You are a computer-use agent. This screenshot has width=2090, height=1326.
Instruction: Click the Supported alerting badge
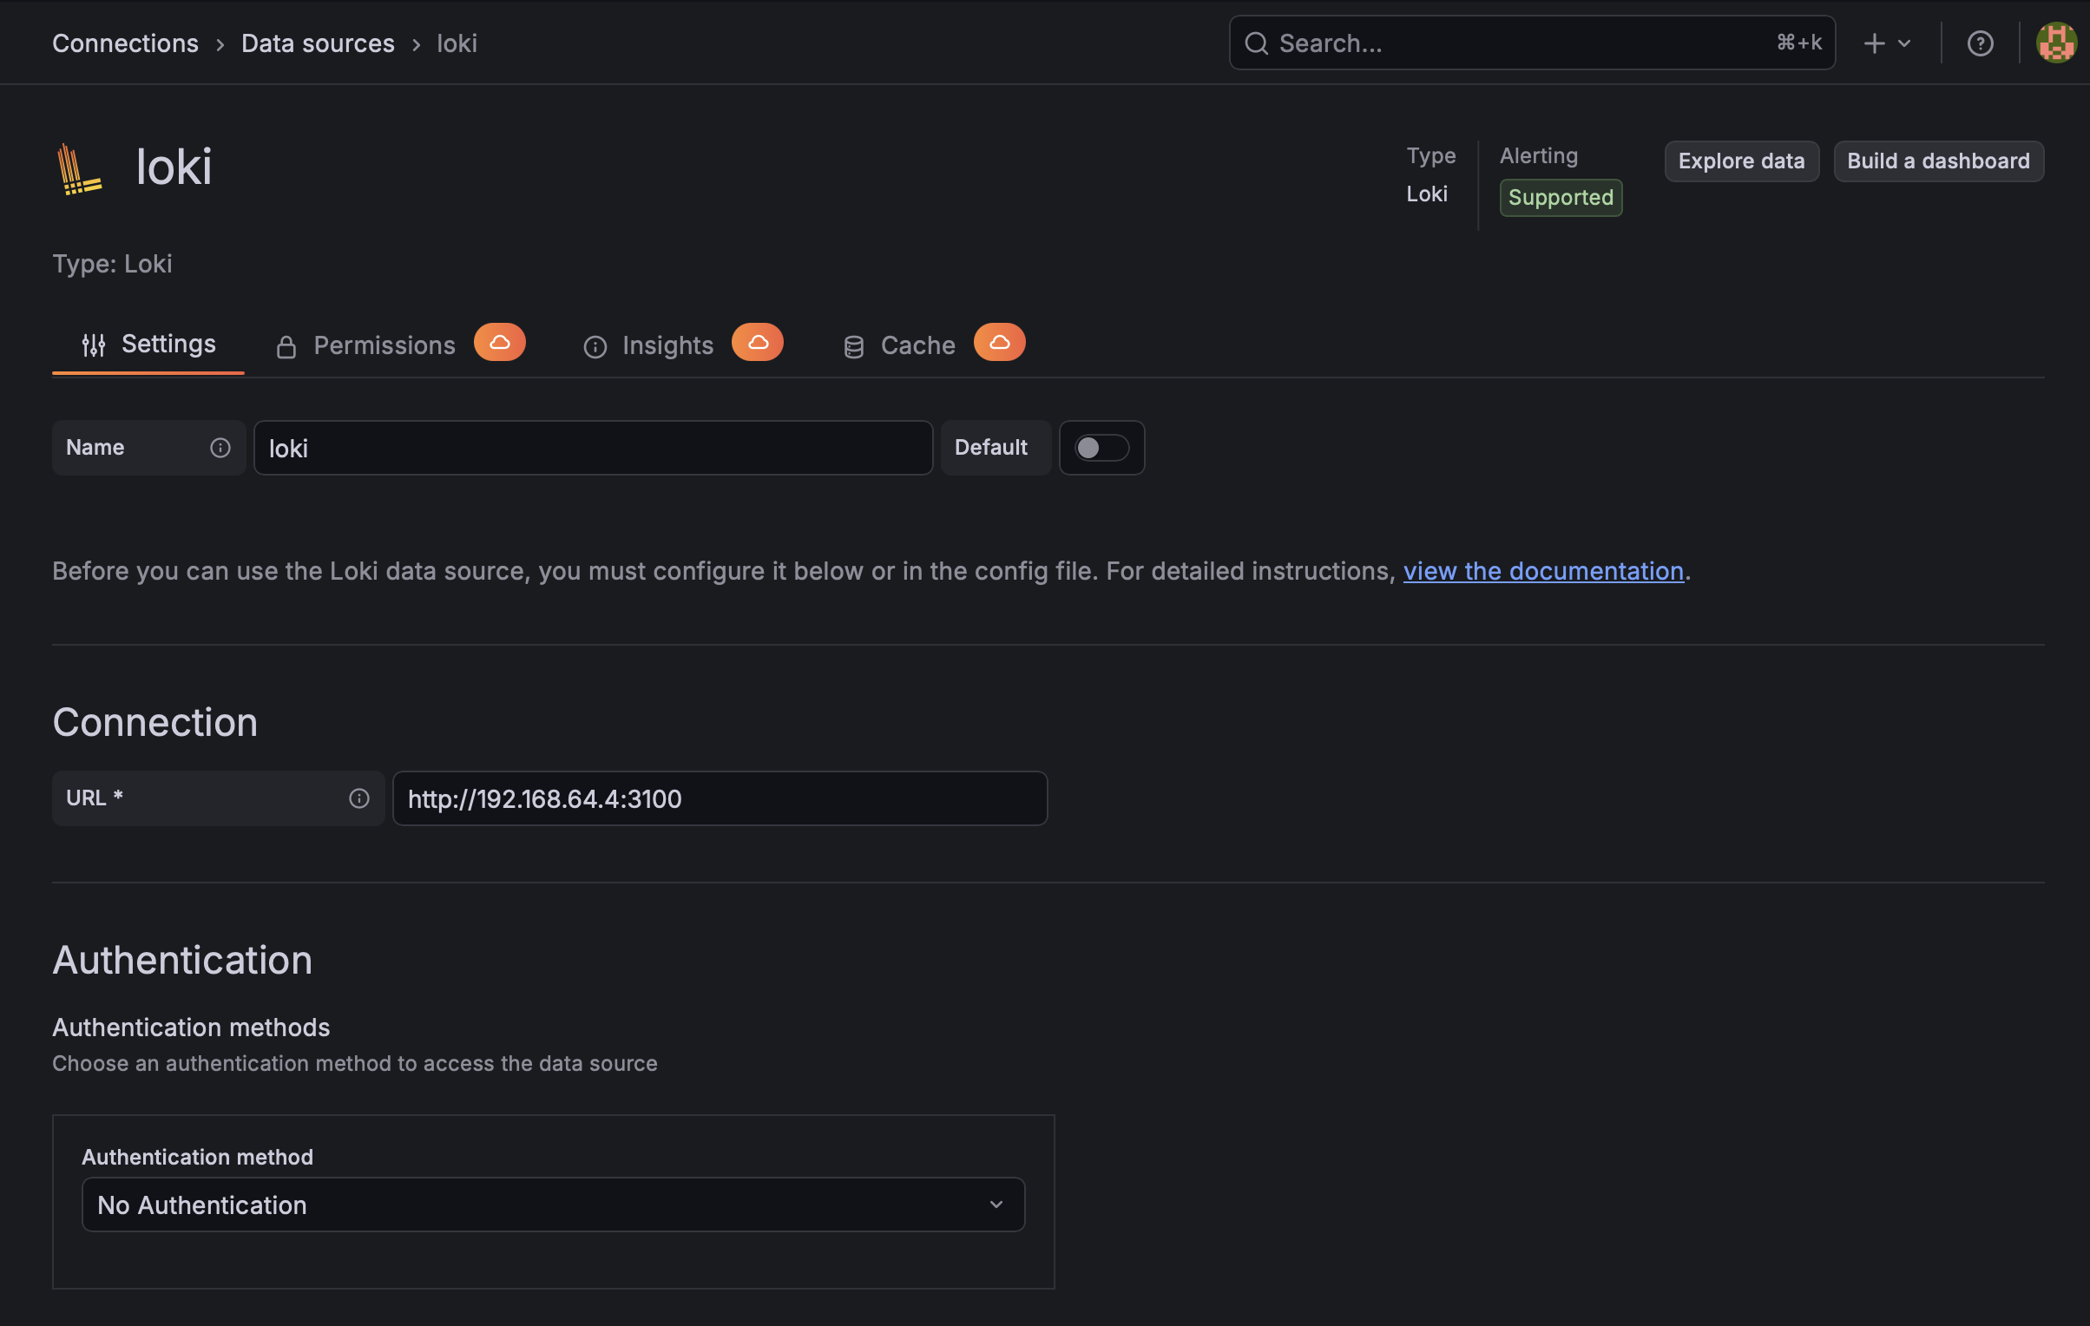[1561, 198]
